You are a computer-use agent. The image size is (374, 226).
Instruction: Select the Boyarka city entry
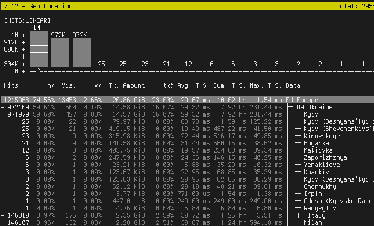tap(316, 144)
